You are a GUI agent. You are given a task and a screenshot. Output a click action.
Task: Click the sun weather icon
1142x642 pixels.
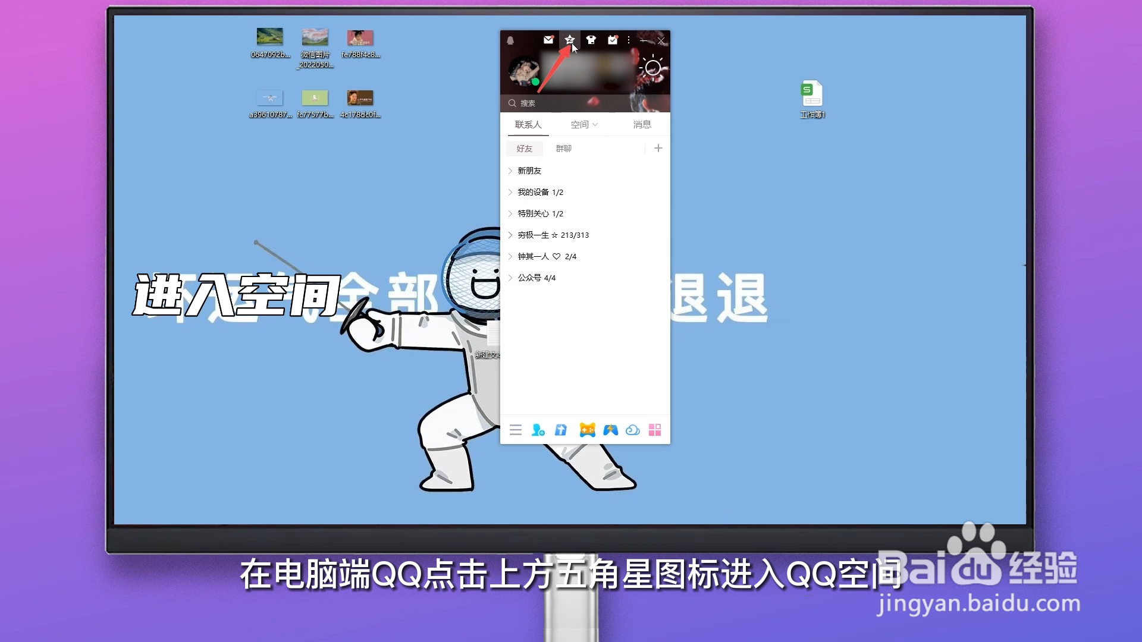[x=652, y=68]
